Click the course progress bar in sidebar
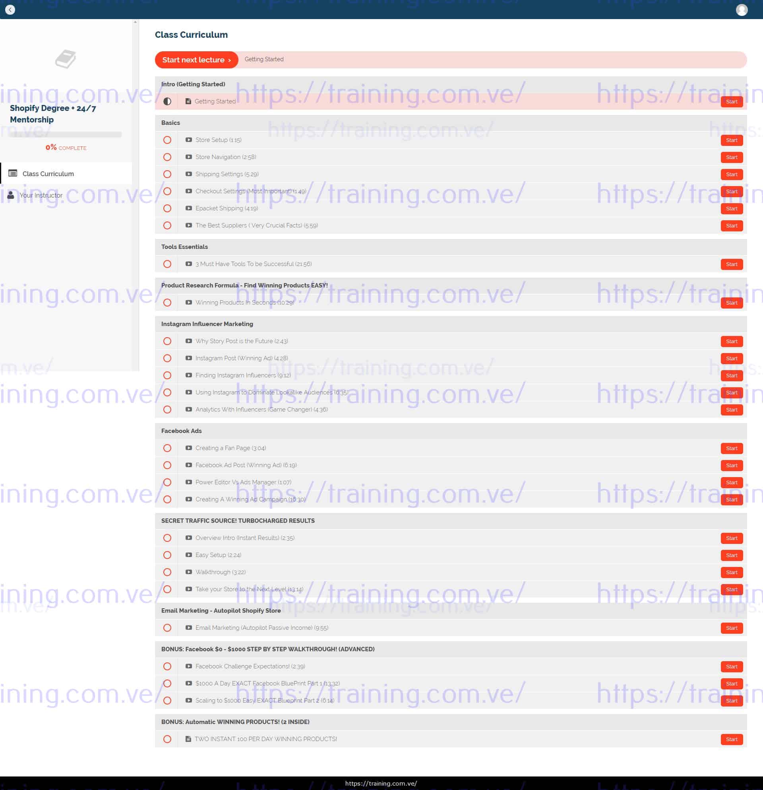Viewport: 763px width, 790px height. [66, 135]
